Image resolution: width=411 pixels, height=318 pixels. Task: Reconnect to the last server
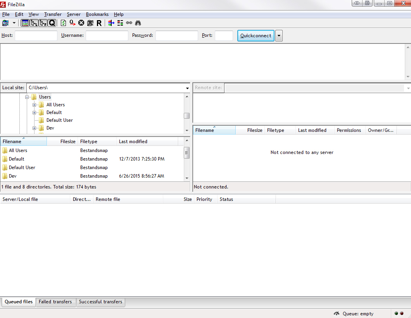tap(99, 23)
